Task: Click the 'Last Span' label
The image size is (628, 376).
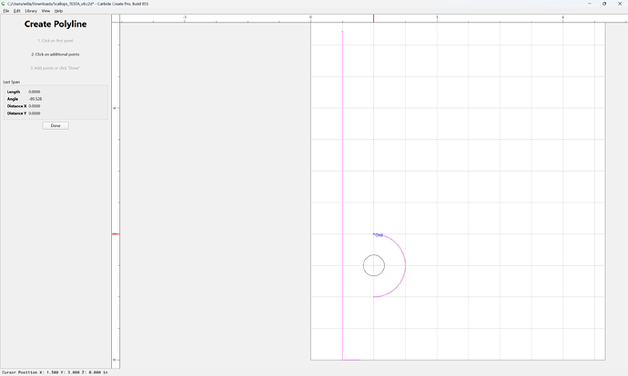Action: [x=12, y=82]
